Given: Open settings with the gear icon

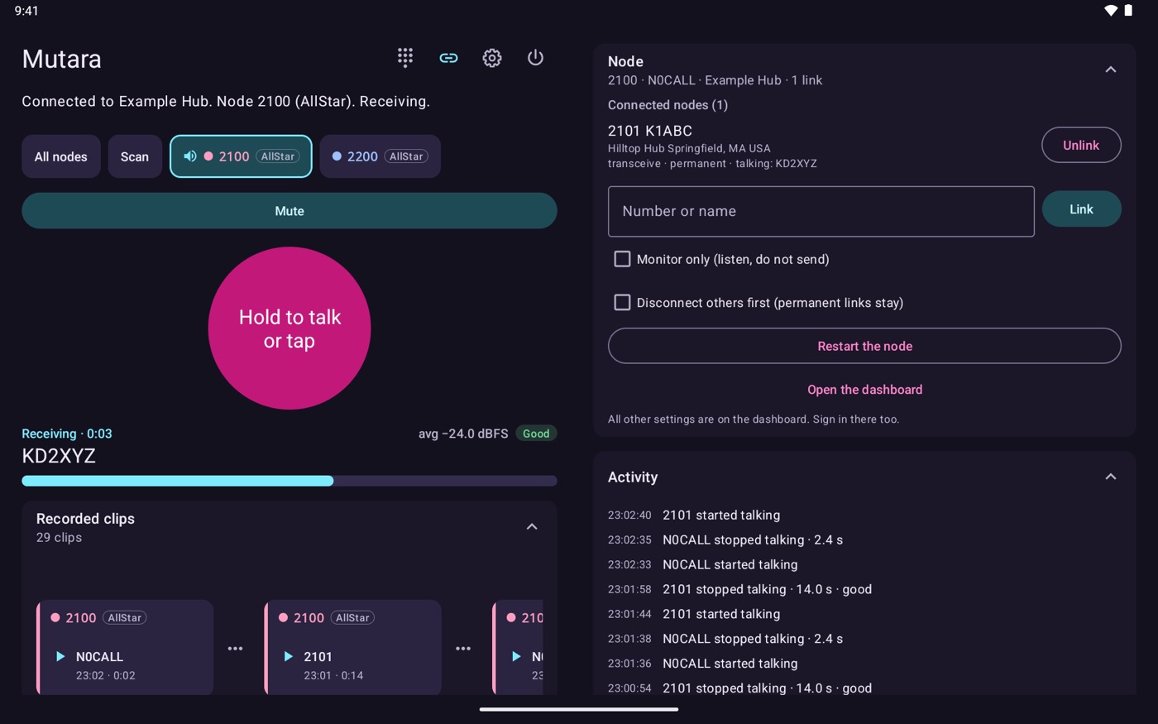Looking at the screenshot, I should click(492, 58).
